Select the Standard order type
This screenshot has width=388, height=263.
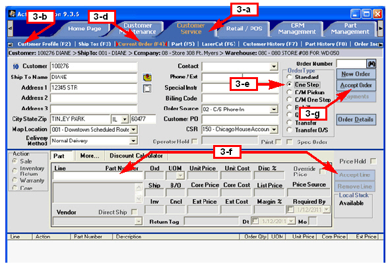click(289, 77)
